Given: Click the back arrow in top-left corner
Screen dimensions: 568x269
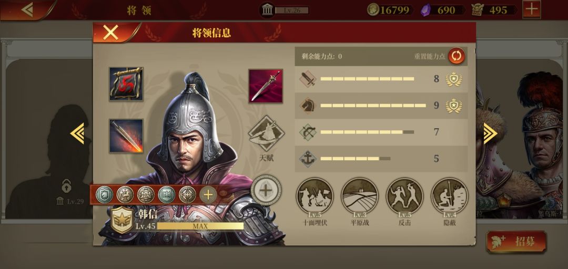Looking at the screenshot, I should click(27, 9).
